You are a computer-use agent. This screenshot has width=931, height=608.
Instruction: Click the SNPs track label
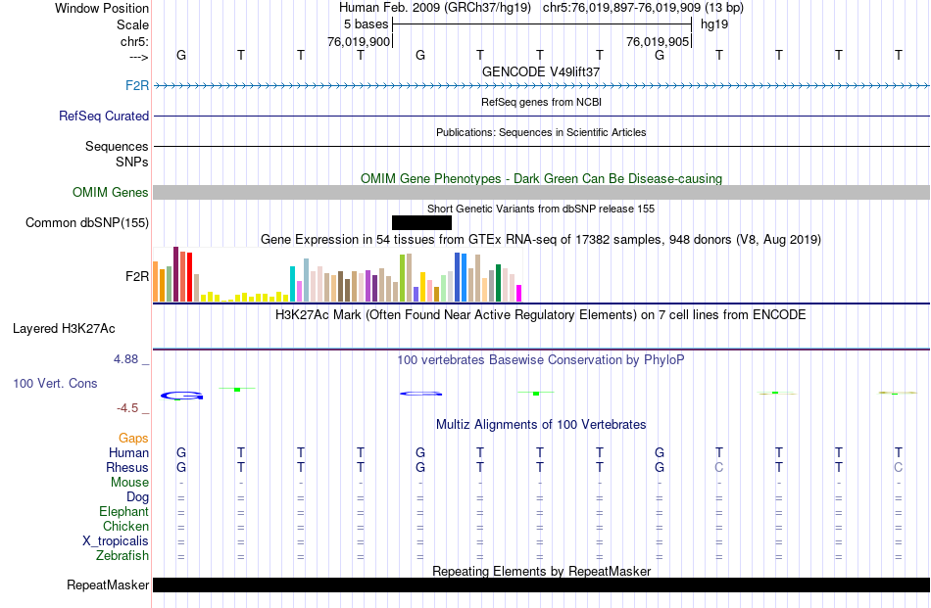point(132,162)
